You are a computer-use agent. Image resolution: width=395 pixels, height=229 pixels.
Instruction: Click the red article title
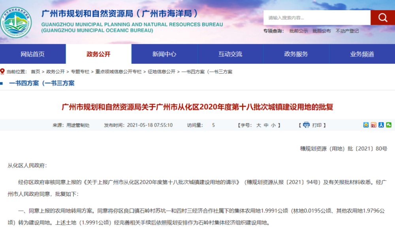(x=197, y=107)
